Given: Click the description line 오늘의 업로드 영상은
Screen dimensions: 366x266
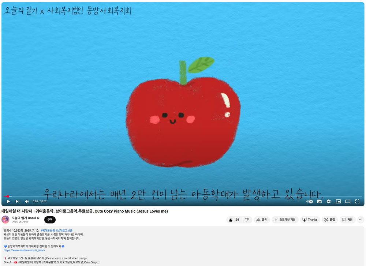Looking at the screenshot, I should pos(42,239).
